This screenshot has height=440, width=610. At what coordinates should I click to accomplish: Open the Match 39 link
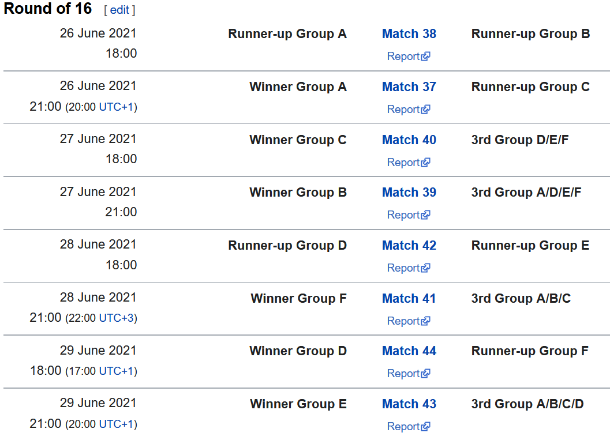pyautogui.click(x=409, y=193)
